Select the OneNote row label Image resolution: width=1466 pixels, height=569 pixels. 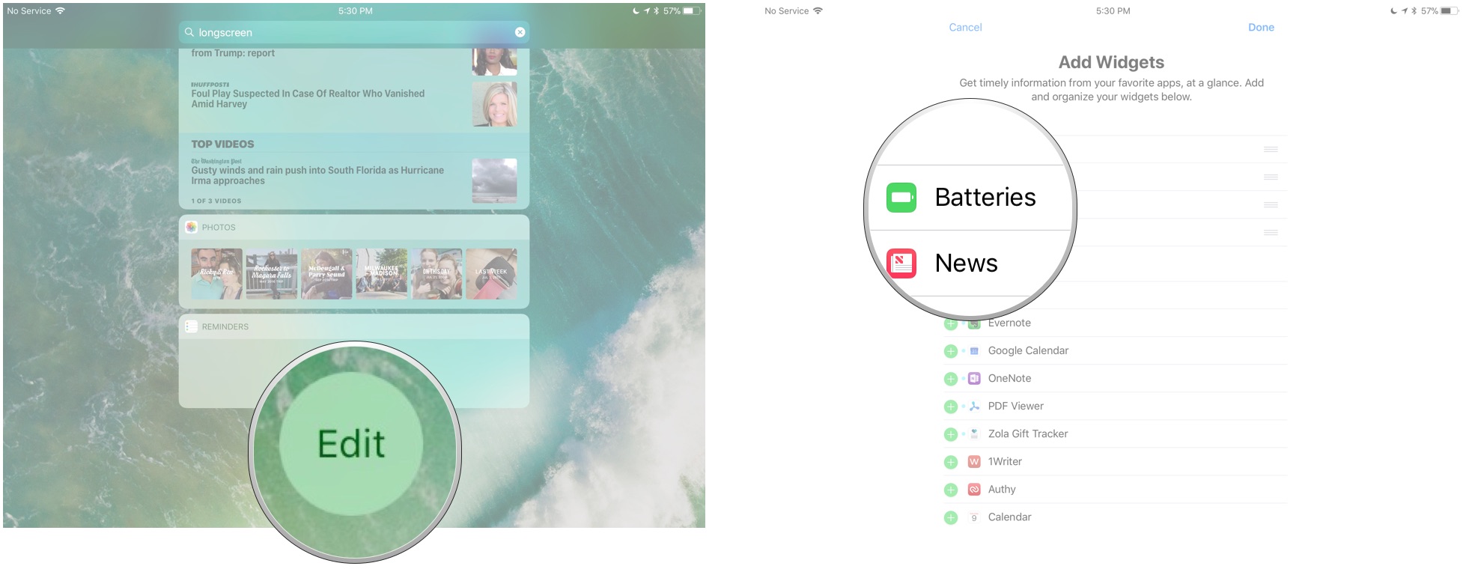tap(1009, 378)
